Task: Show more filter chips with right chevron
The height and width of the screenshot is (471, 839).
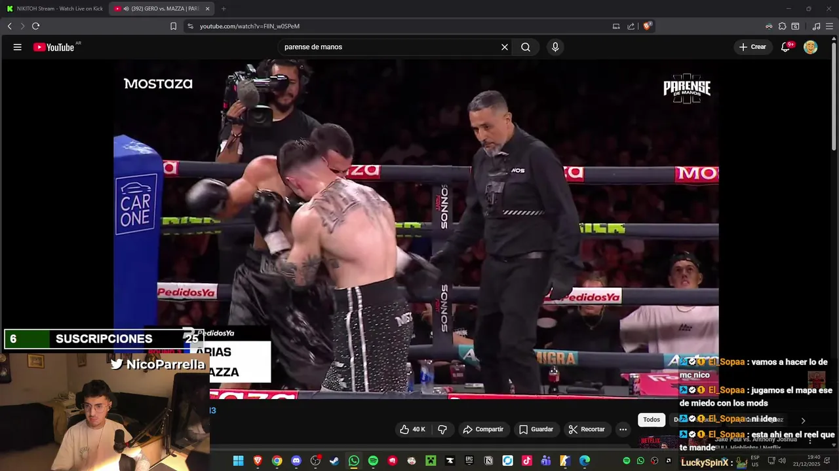Action: [x=803, y=421]
